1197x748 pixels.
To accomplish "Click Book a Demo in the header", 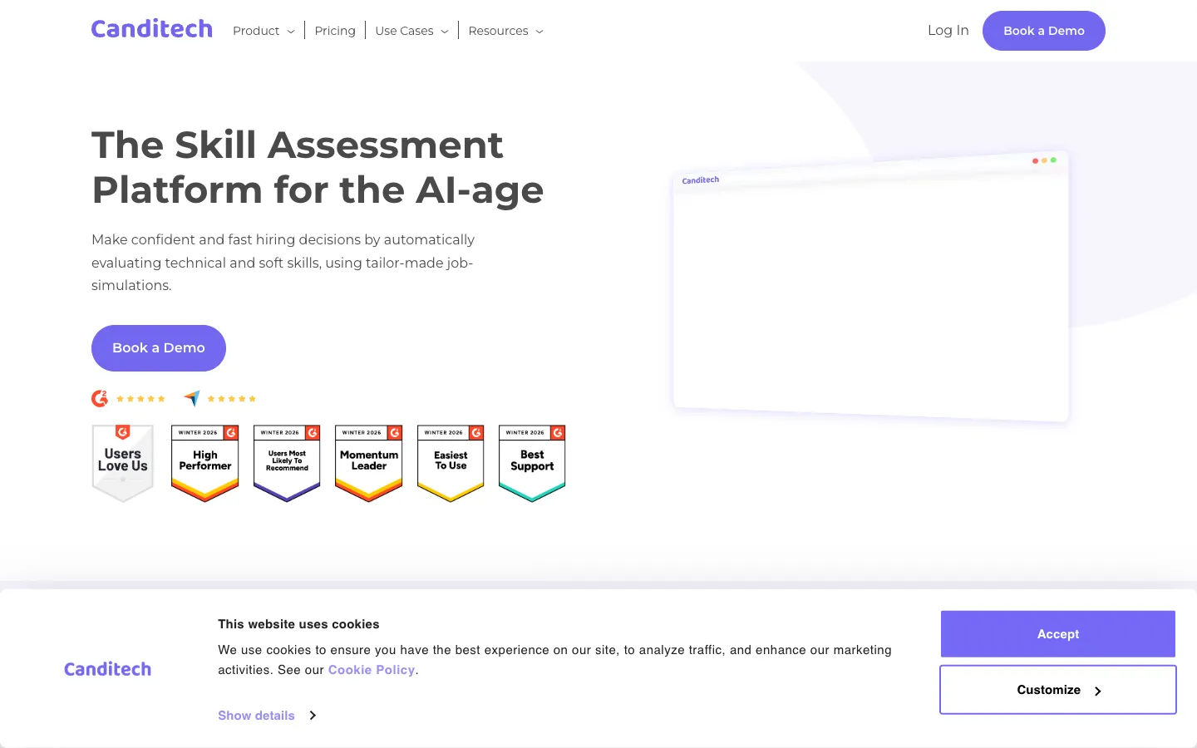I will tap(1044, 31).
